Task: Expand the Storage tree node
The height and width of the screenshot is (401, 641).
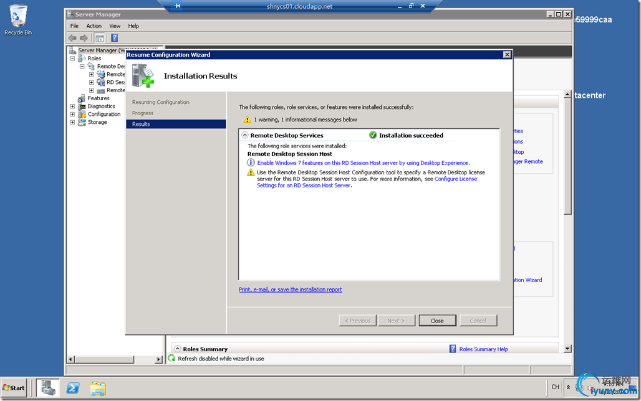Action: click(72, 122)
